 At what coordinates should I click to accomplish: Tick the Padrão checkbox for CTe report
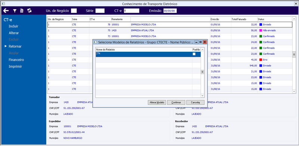(x=194, y=54)
